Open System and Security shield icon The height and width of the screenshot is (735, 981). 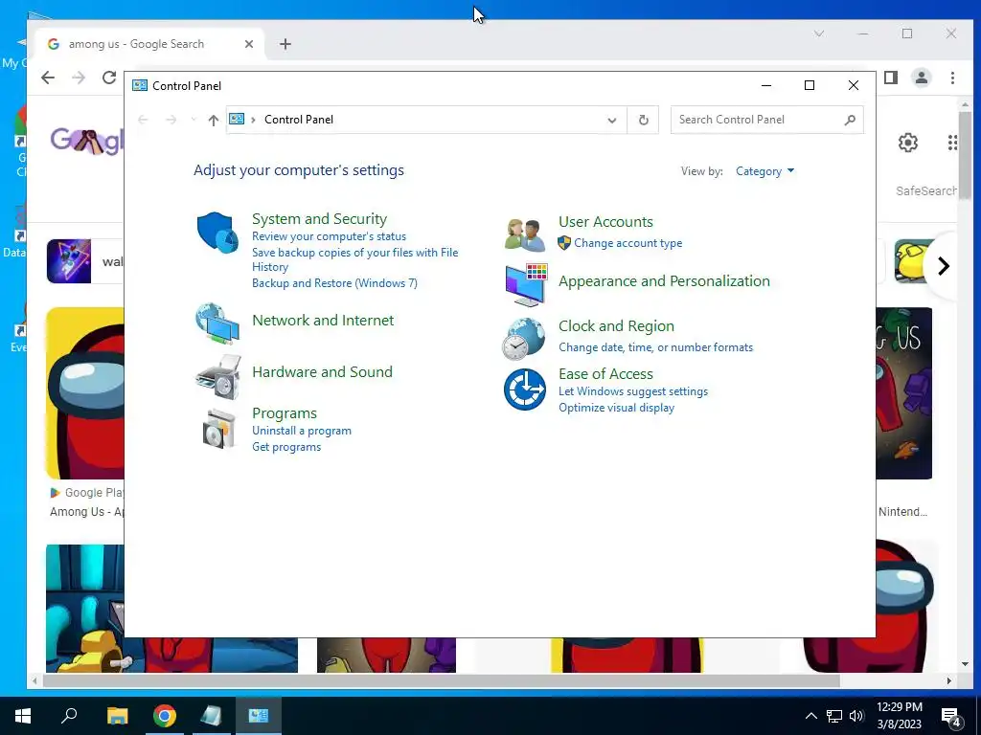pyautogui.click(x=217, y=232)
